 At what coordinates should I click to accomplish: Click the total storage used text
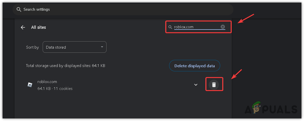(x=66, y=66)
